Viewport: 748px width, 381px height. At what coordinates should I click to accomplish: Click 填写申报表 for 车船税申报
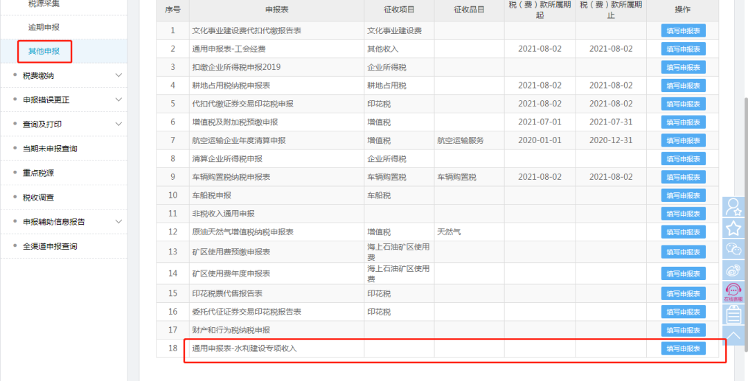coord(683,195)
